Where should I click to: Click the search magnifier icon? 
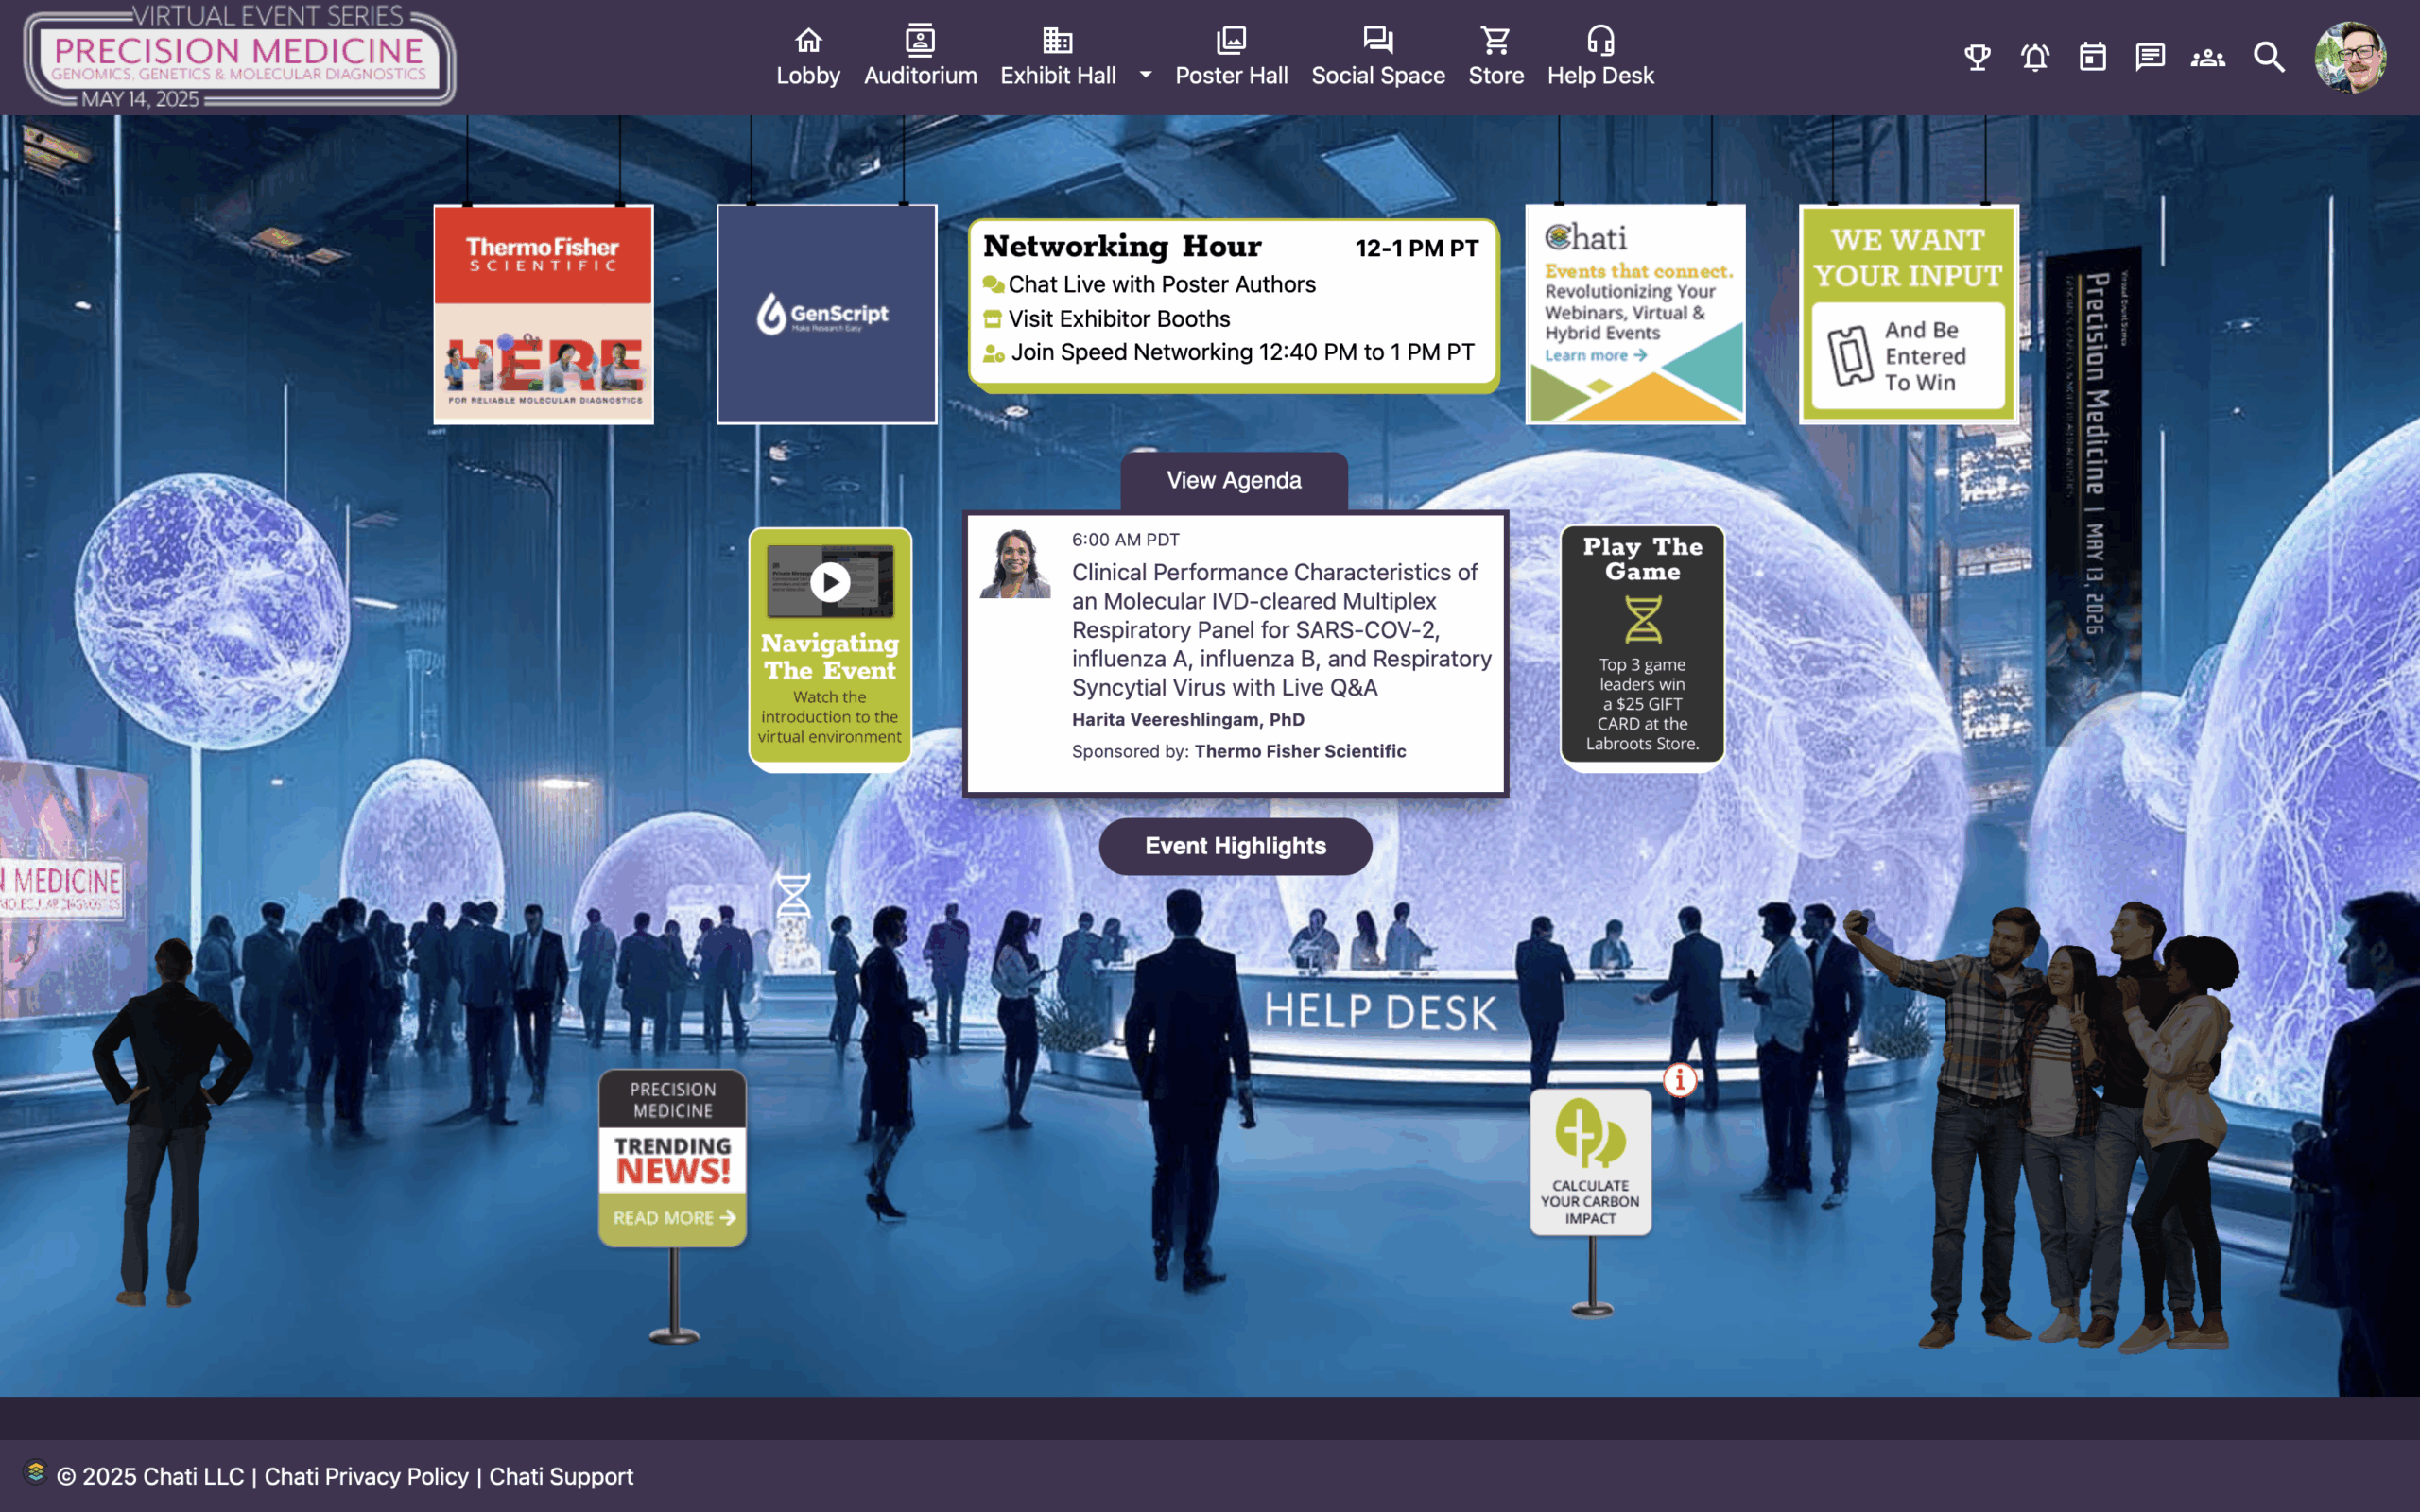2269,57
